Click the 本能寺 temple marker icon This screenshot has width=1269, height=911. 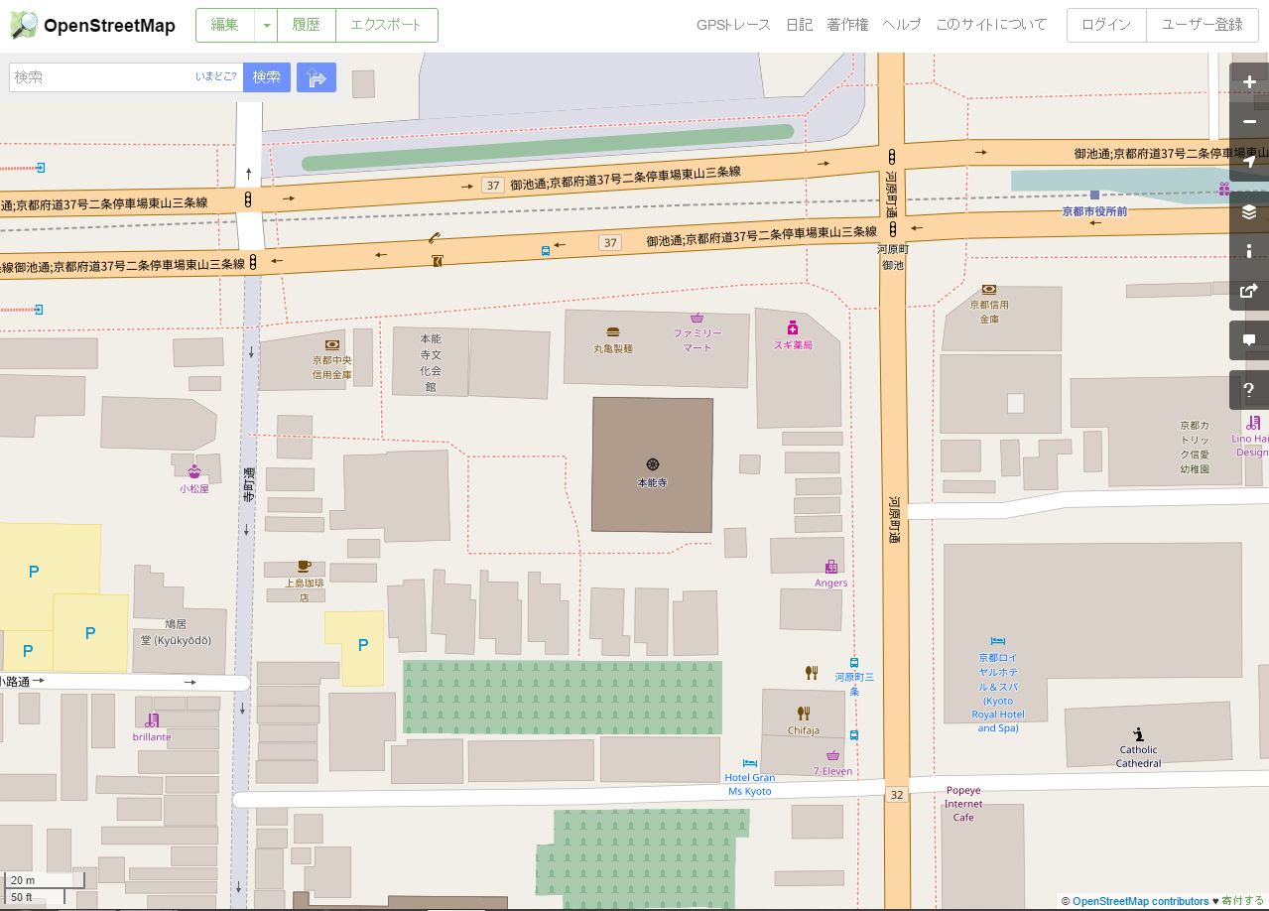tap(653, 464)
